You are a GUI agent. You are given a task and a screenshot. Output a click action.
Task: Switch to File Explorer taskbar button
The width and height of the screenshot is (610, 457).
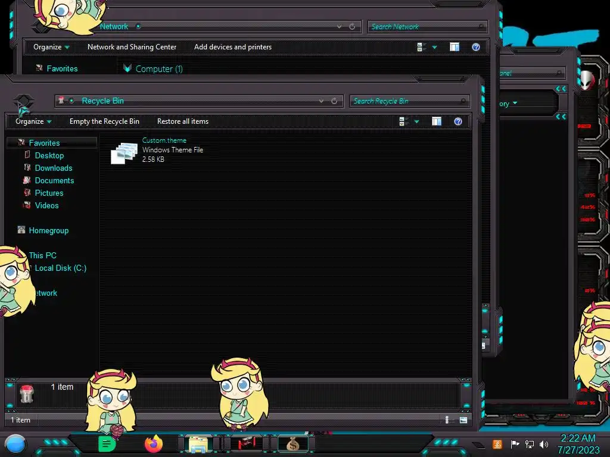[x=198, y=444]
